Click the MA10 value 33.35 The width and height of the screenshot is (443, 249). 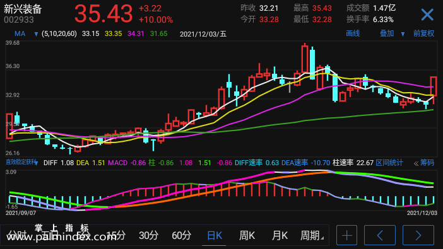[113, 34]
